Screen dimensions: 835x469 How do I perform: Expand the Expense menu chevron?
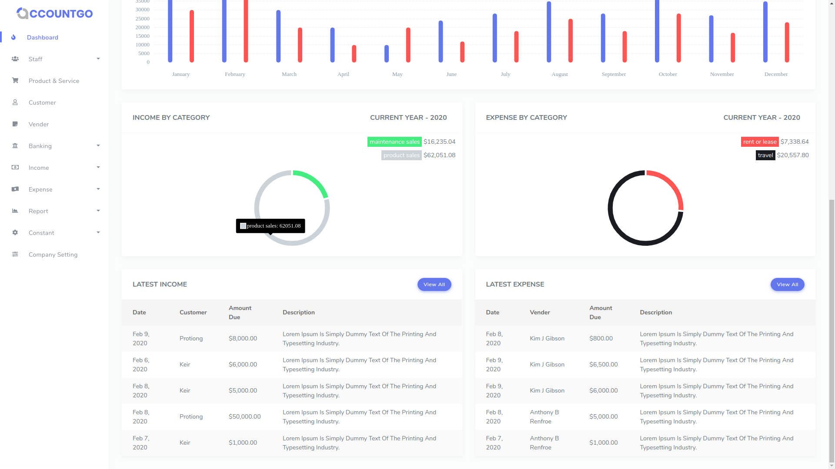(x=98, y=189)
